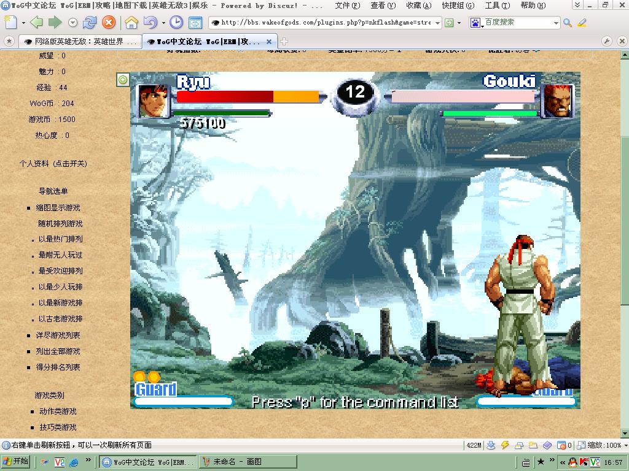Open the 随机排列游戏 link
Screen dimensions: 629x471
tap(60, 223)
